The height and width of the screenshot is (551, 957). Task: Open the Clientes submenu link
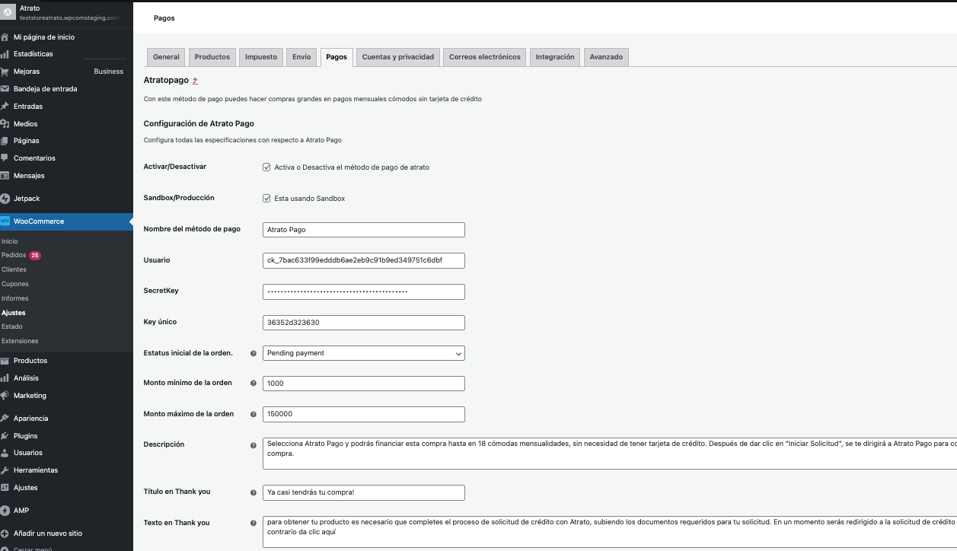[x=14, y=269]
